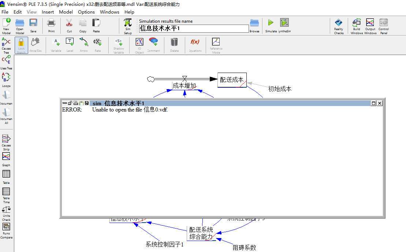The height and width of the screenshot is (252, 406).
Task: Open the Equations f(x) tool
Action: [195, 45]
